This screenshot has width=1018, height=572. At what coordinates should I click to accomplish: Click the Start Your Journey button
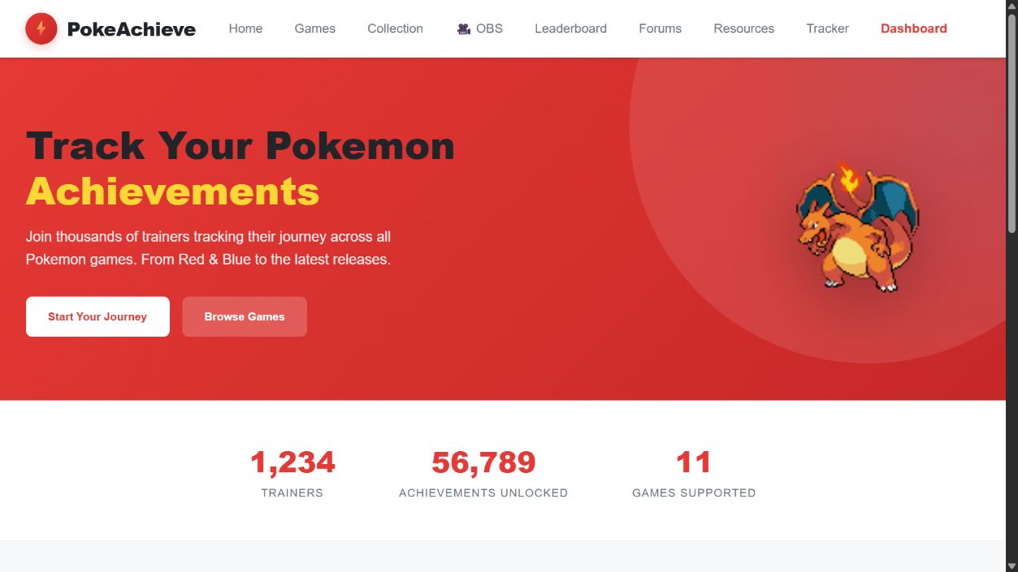pos(97,316)
